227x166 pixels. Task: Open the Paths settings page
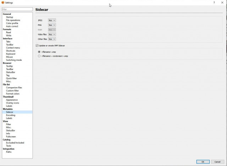pos(9,152)
